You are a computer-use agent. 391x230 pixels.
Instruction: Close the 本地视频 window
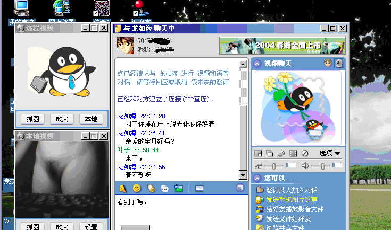tap(104, 136)
